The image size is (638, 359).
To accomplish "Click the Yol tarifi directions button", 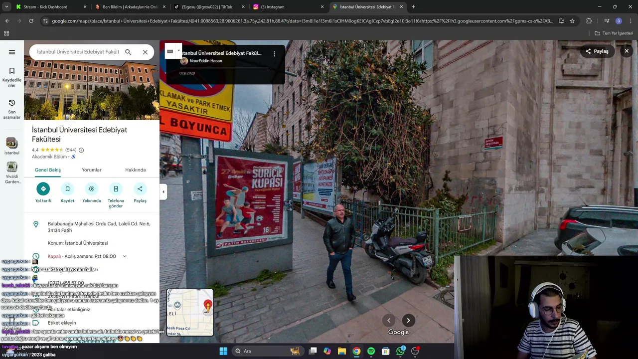I will tap(43, 193).
